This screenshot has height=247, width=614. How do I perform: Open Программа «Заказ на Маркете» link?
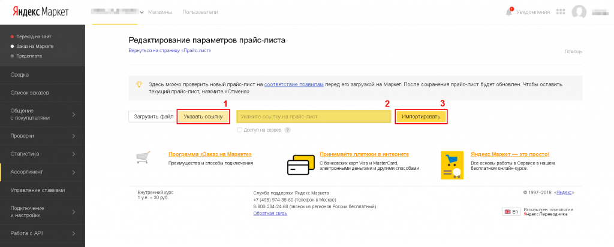210,154
